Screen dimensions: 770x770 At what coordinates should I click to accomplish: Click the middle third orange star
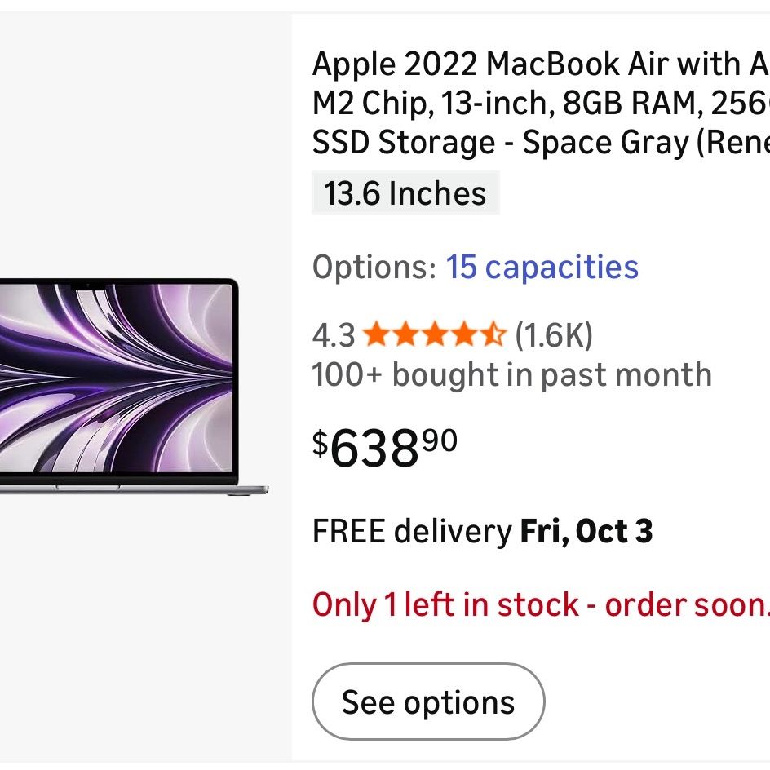point(435,334)
